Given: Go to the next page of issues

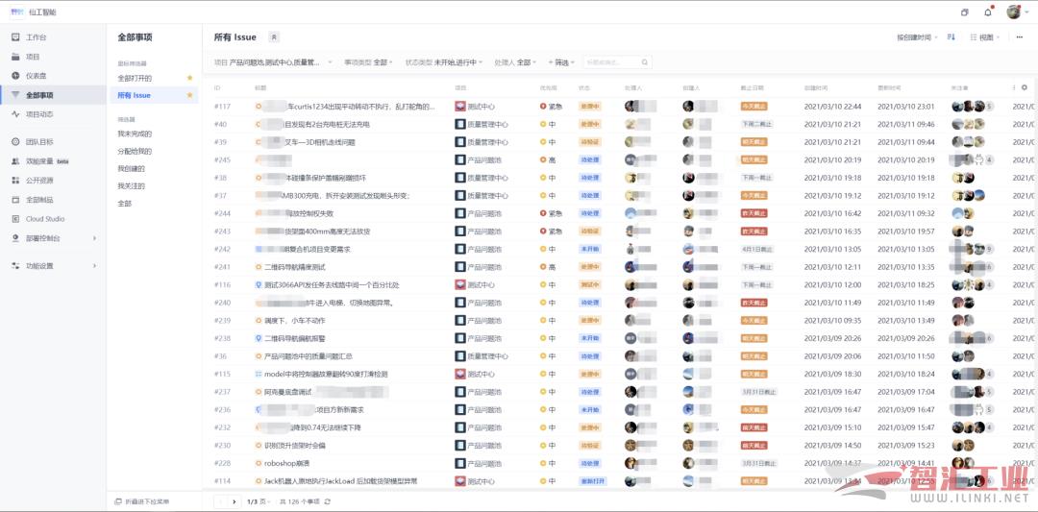Looking at the screenshot, I should point(234,501).
